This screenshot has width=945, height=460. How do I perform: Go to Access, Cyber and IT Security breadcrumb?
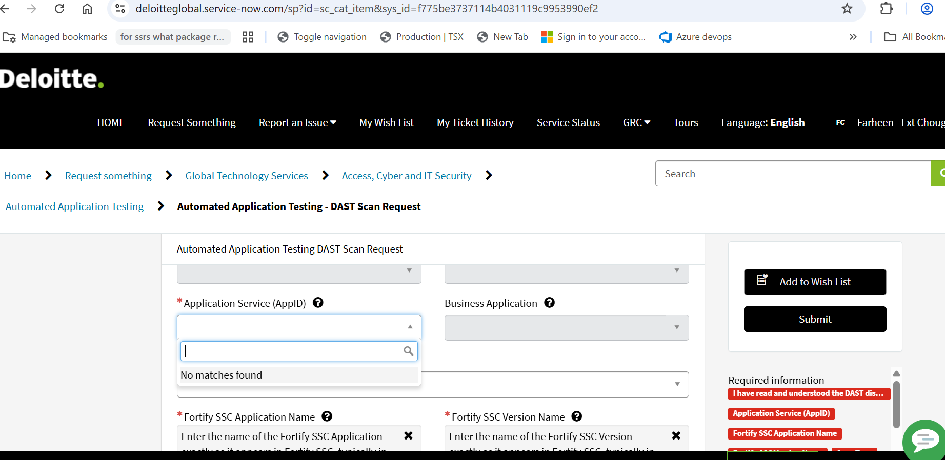[406, 176]
